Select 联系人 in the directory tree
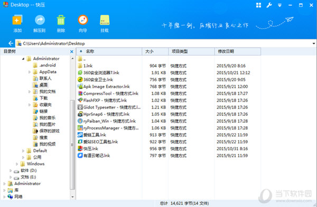Screen dimensions: 317x207 click(x=45, y=78)
